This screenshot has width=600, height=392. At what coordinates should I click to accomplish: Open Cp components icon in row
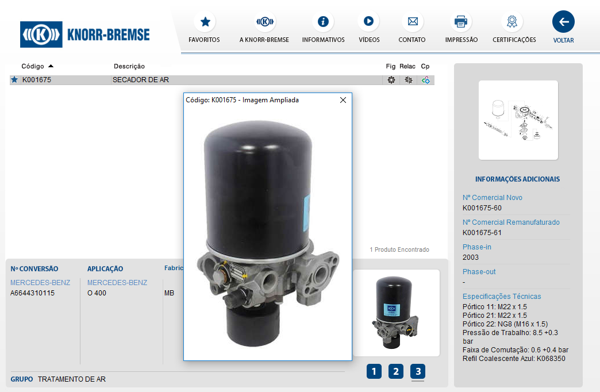[426, 80]
